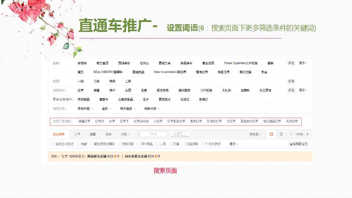The width and height of the screenshot is (352, 198).
Task: Select the 综合排序 sort tab
Action: click(x=59, y=135)
